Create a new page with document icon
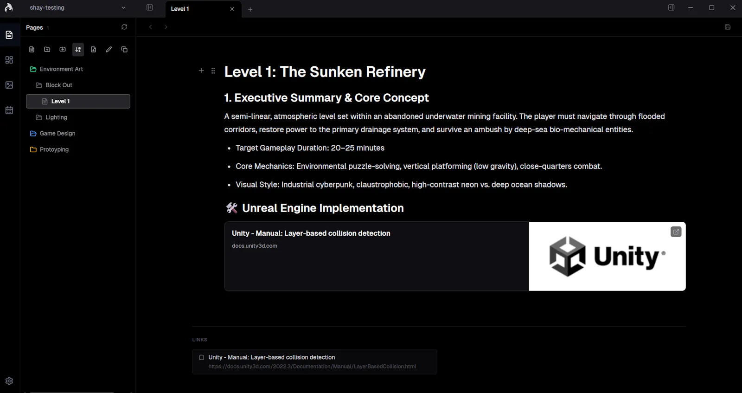 tap(32, 49)
